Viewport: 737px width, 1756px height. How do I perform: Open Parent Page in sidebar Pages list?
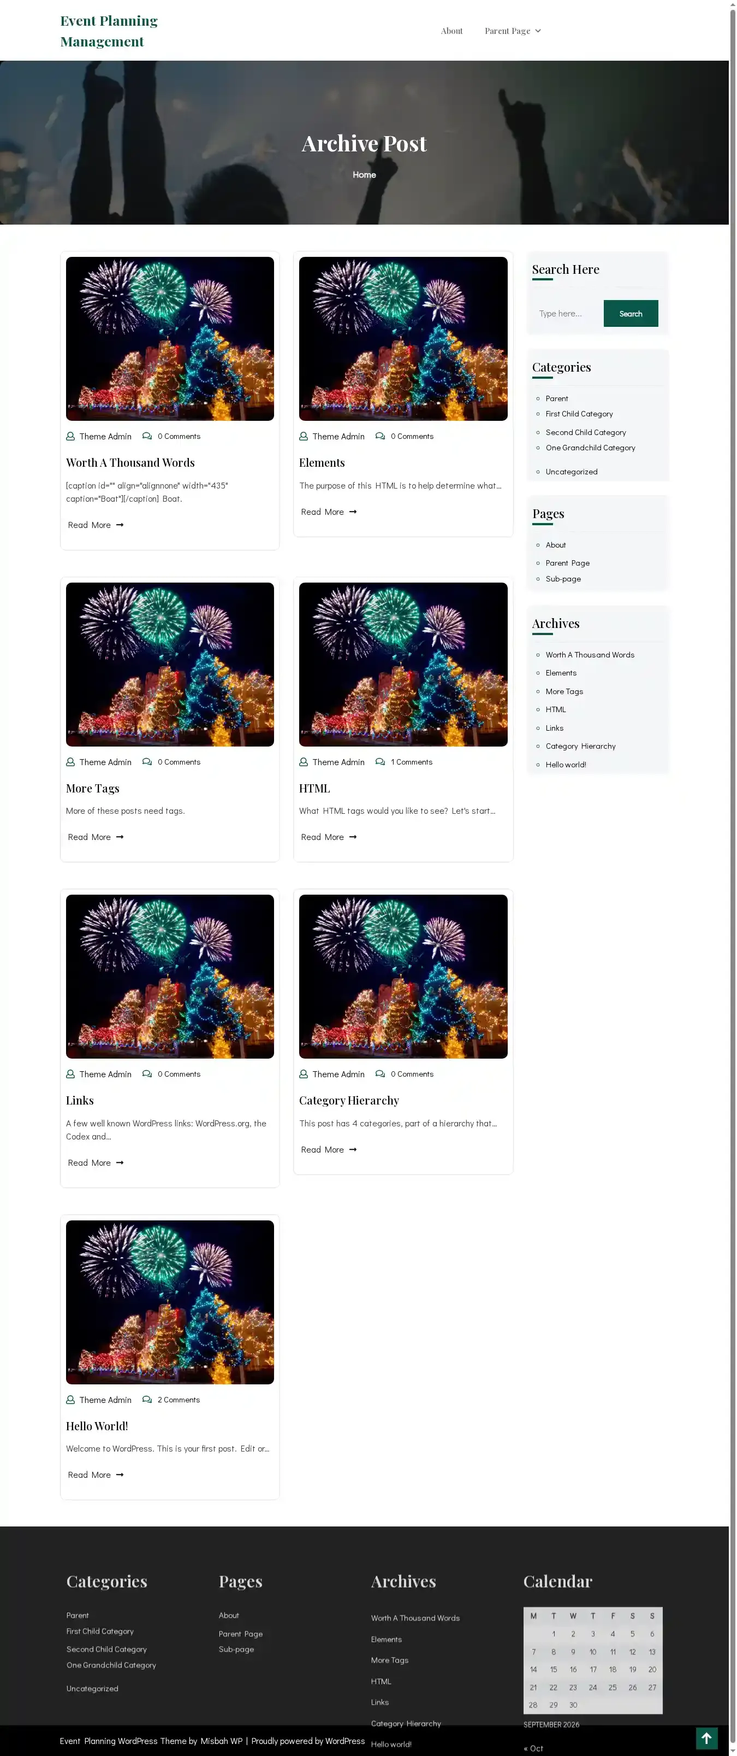click(567, 563)
